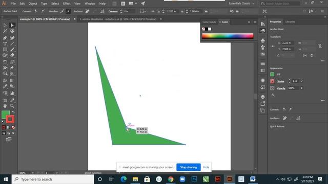Swap fill and stroke colors arrow
The height and width of the screenshot is (184, 328).
[13, 112]
